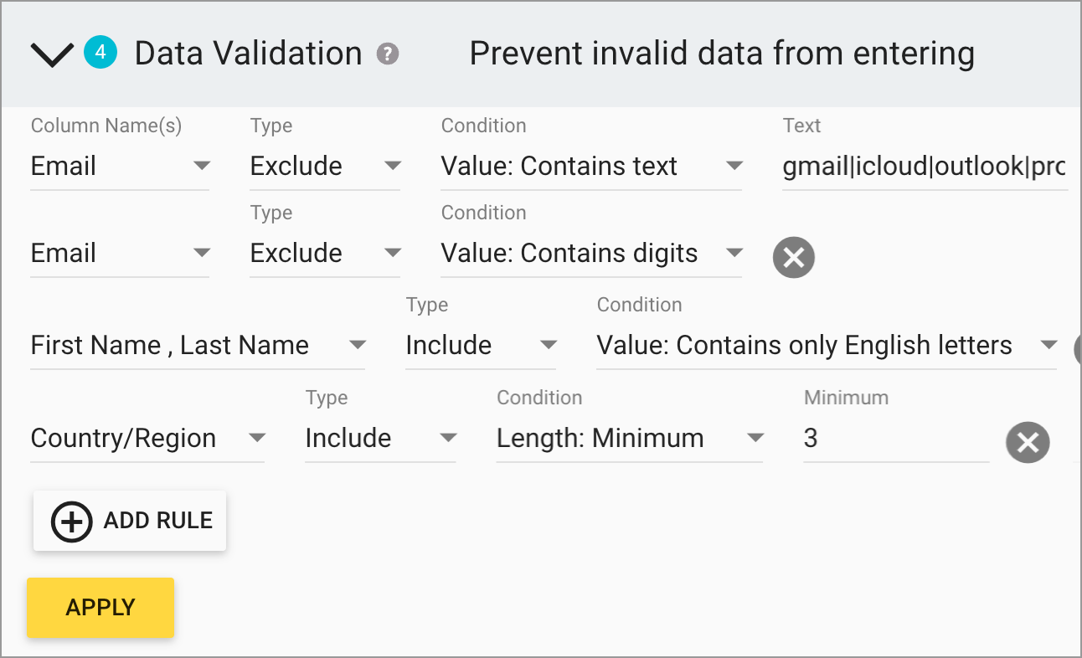Remove the Email contains digits rule
1082x658 pixels.
[793, 257]
